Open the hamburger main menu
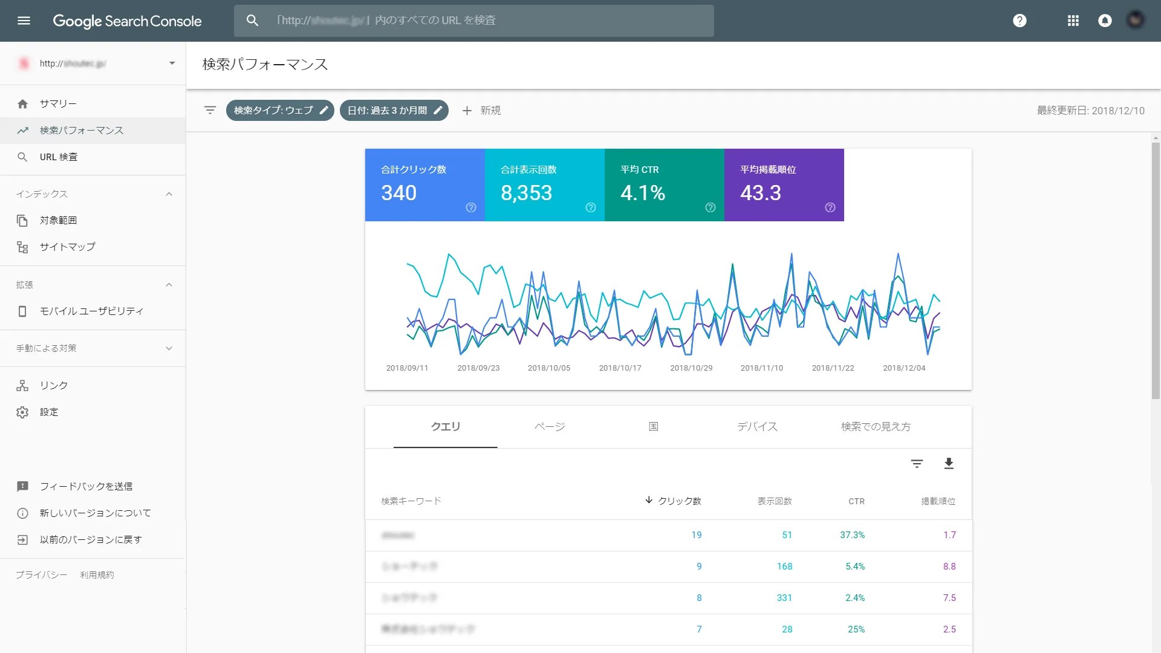 [24, 21]
